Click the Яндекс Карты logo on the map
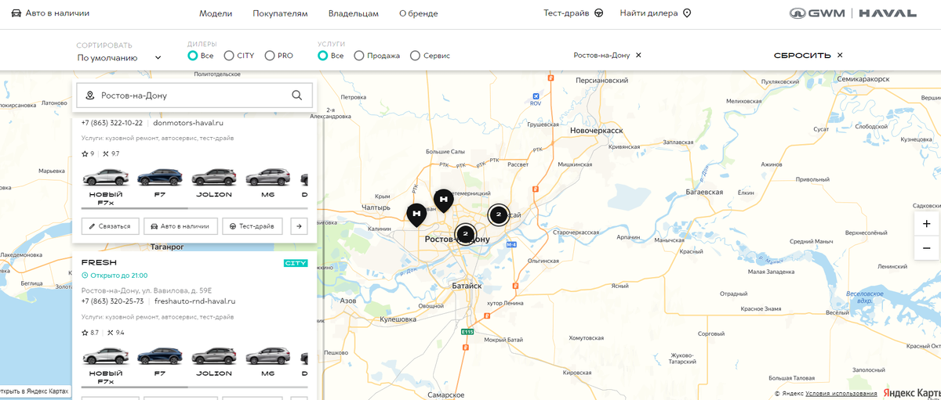This screenshot has width=941, height=400. click(911, 393)
